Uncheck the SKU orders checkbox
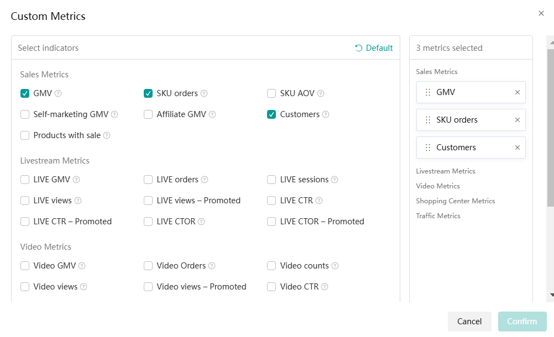The width and height of the screenshot is (554, 337). tap(148, 93)
